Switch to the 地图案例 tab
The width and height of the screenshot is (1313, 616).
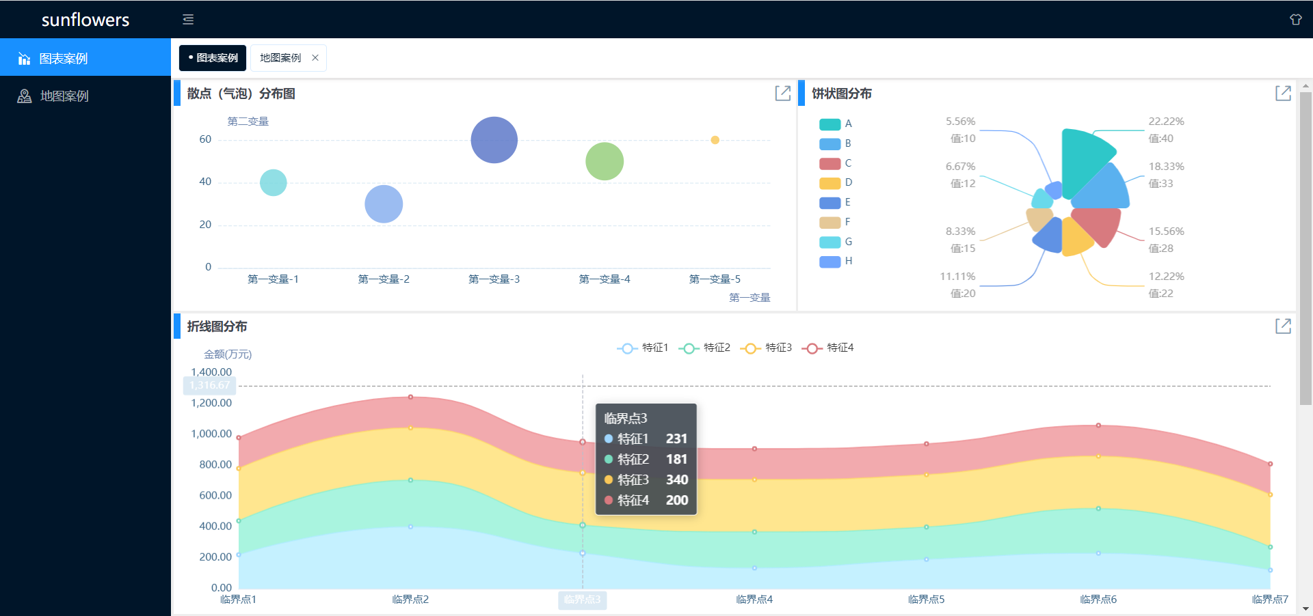(280, 58)
